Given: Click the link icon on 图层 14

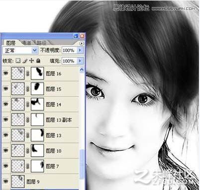Looking at the screenshot, I should [27, 104].
